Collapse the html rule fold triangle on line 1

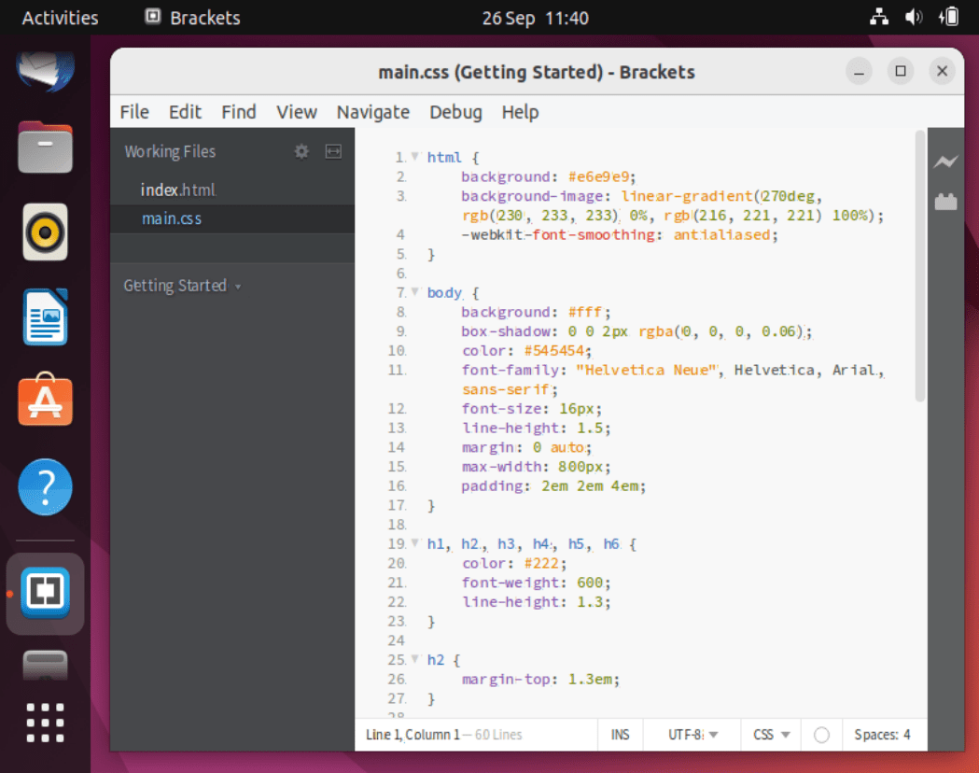[x=414, y=157]
